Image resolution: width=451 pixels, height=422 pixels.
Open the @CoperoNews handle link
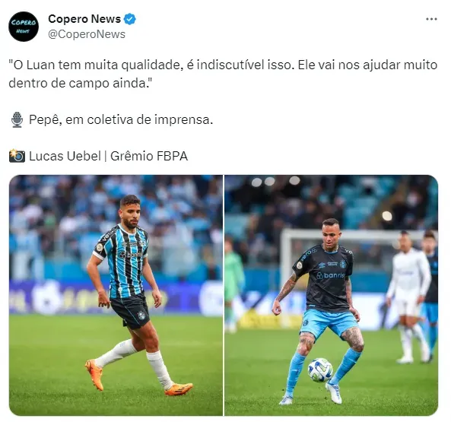tap(87, 34)
